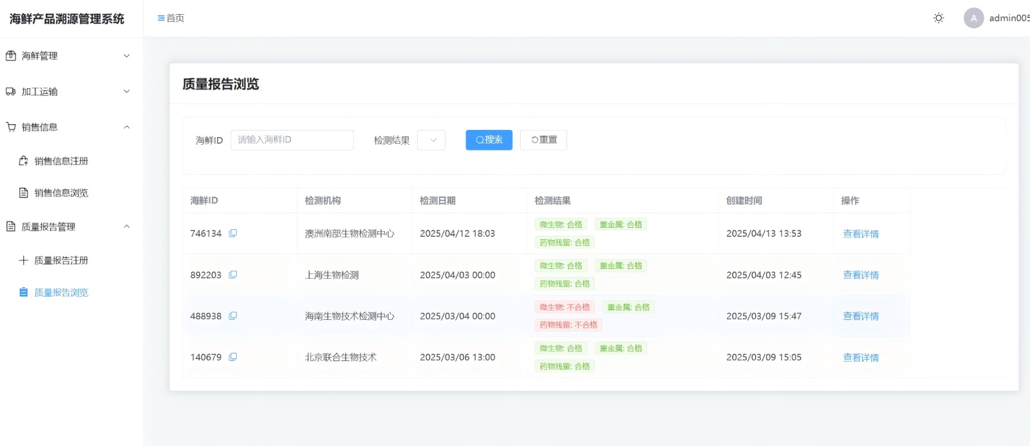Open the 检测结果 dropdown filter
Viewport: 1030px width, 446px height.
click(x=431, y=140)
